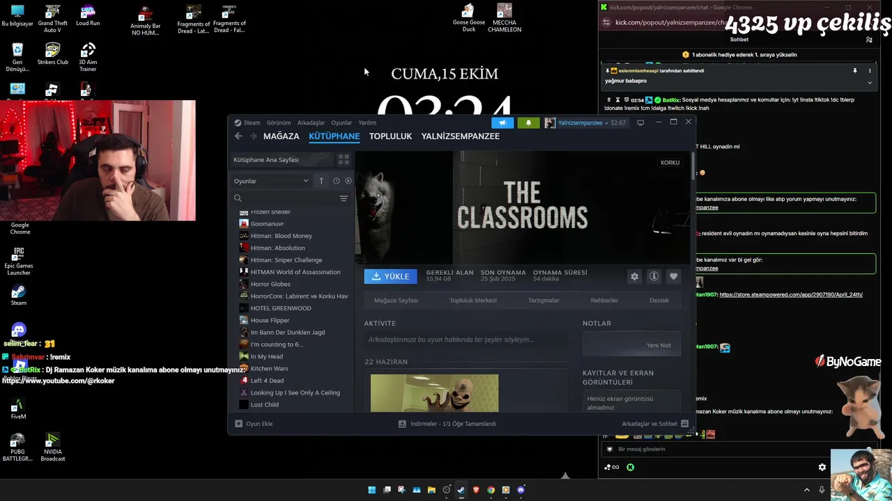Open the Yardım menu
Screen dimensions: 892x501
367,122
